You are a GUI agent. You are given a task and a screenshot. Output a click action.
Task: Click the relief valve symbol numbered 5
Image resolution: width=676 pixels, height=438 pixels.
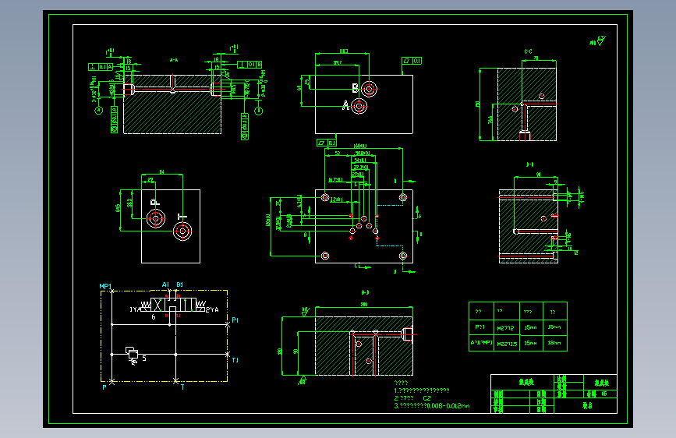pyautogui.click(x=132, y=355)
